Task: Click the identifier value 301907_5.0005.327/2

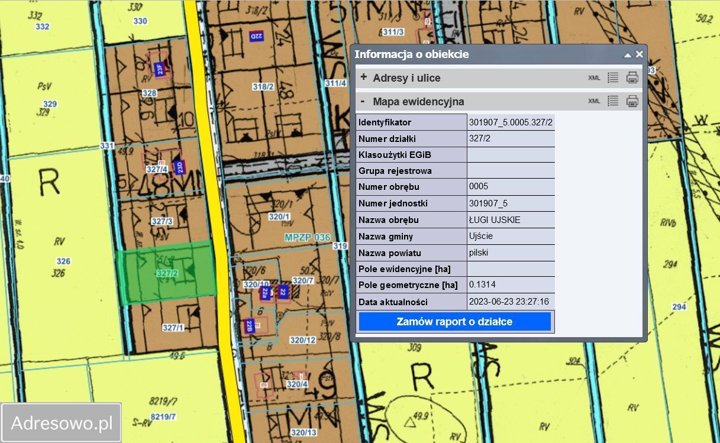Action: tap(511, 122)
